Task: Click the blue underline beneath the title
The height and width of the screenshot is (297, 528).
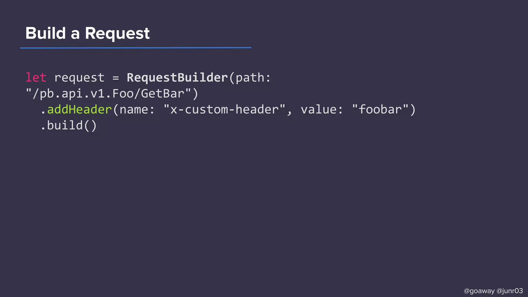Action: click(x=136, y=48)
